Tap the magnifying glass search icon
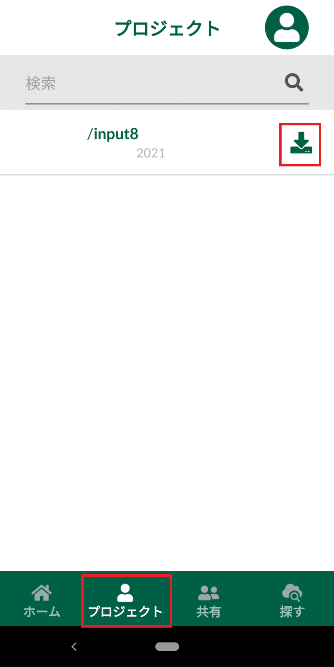Image resolution: width=334 pixels, height=667 pixels. (294, 83)
